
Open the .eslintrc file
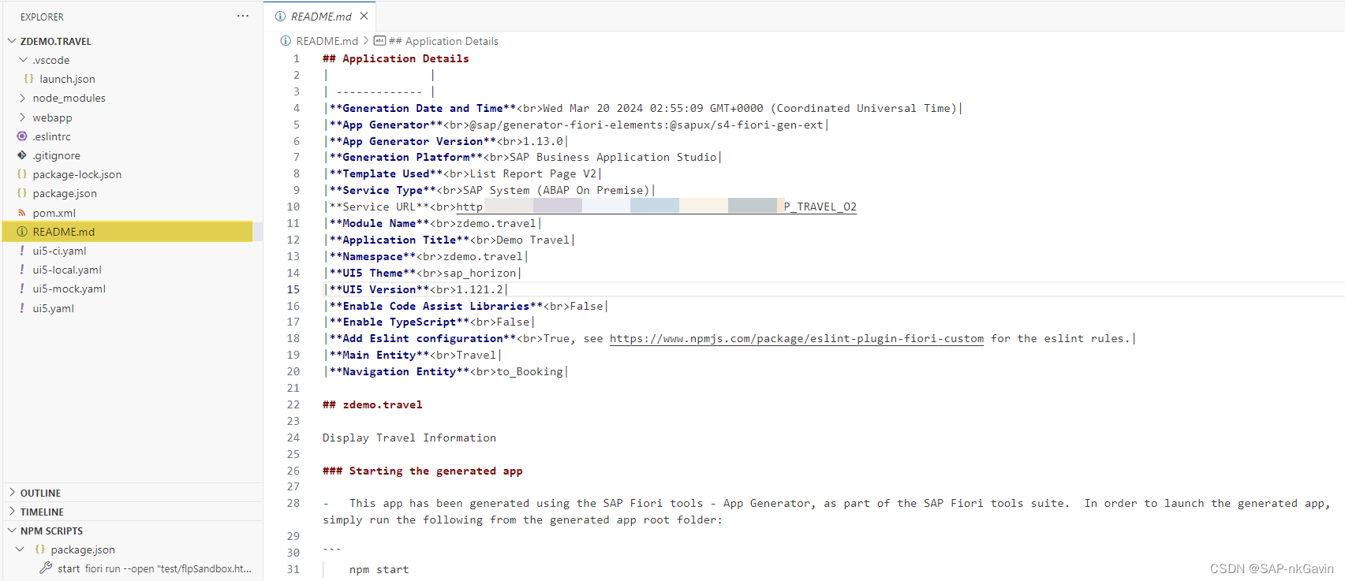click(51, 136)
